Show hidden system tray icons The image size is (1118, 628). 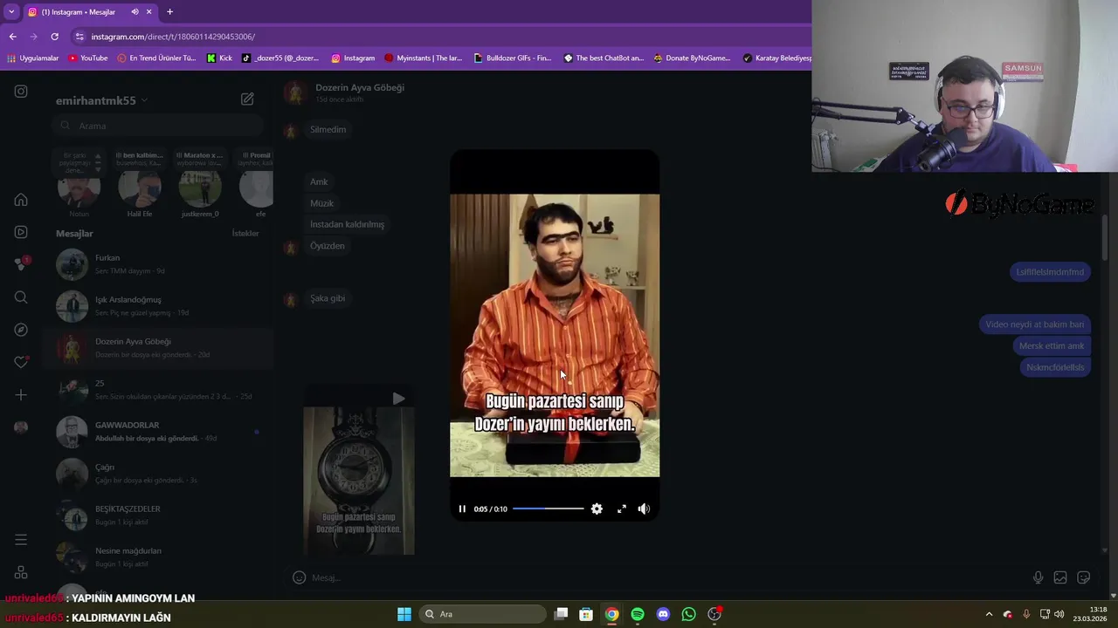(989, 614)
